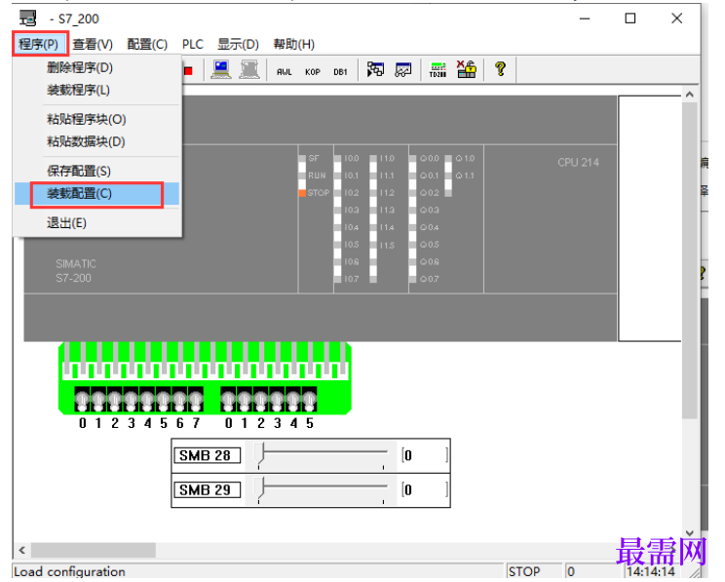Viewport: 725px width, 582px height.
Task: Click the vertical scrollbar down arrow
Action: [x=689, y=532]
